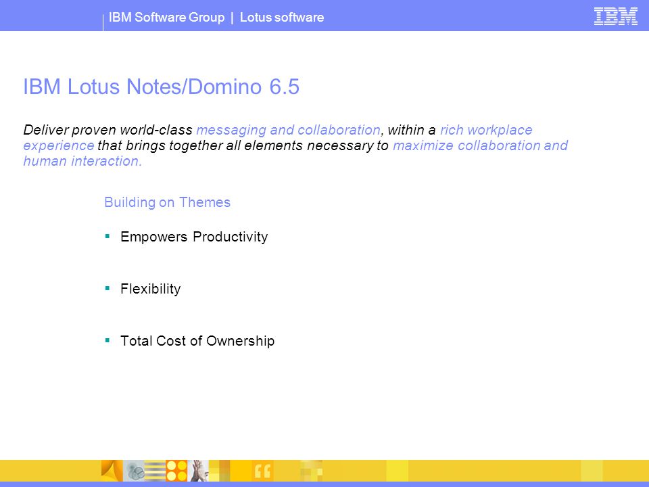The image size is (649, 487).
Task: Click the IBM logo in header
Action: pyautogui.click(x=615, y=16)
